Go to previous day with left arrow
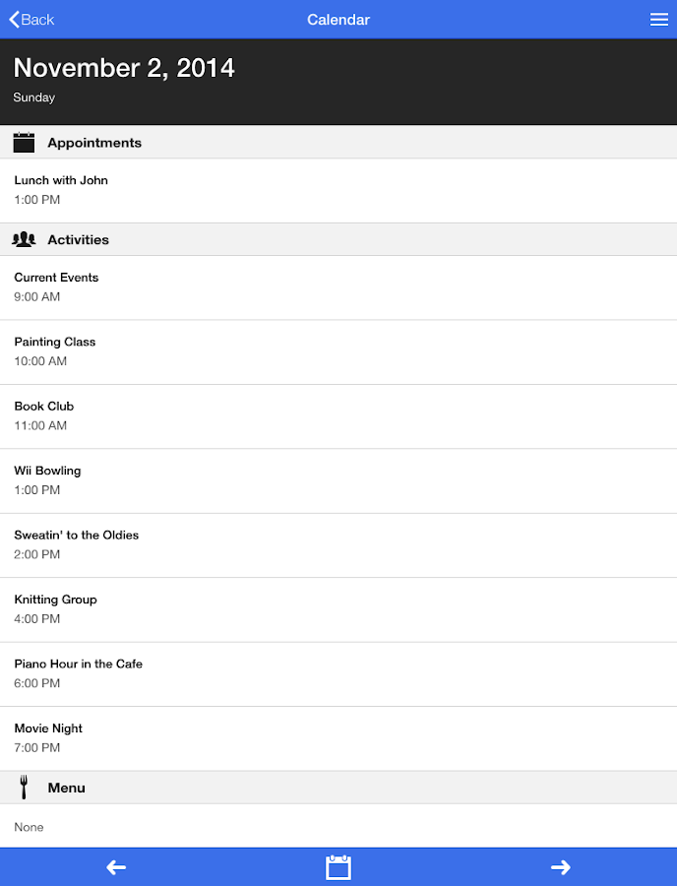677x886 pixels. (116, 867)
